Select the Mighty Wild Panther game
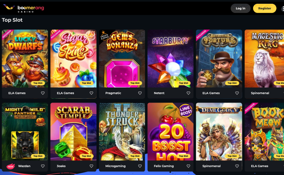This screenshot has height=175, width=284. 25,132
